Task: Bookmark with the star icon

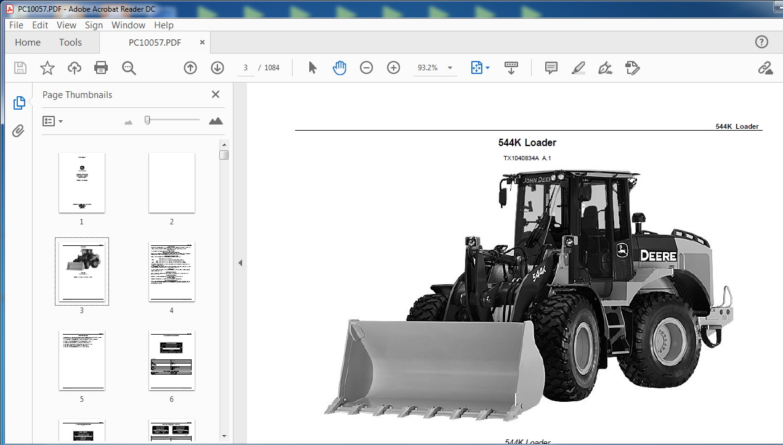Action: pos(47,68)
